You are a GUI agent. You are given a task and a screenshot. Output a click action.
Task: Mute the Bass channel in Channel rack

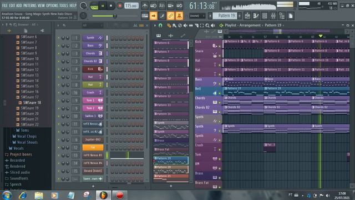pos(59,46)
